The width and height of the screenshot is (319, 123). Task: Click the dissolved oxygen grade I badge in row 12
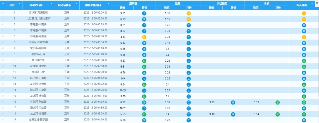pos(144,78)
